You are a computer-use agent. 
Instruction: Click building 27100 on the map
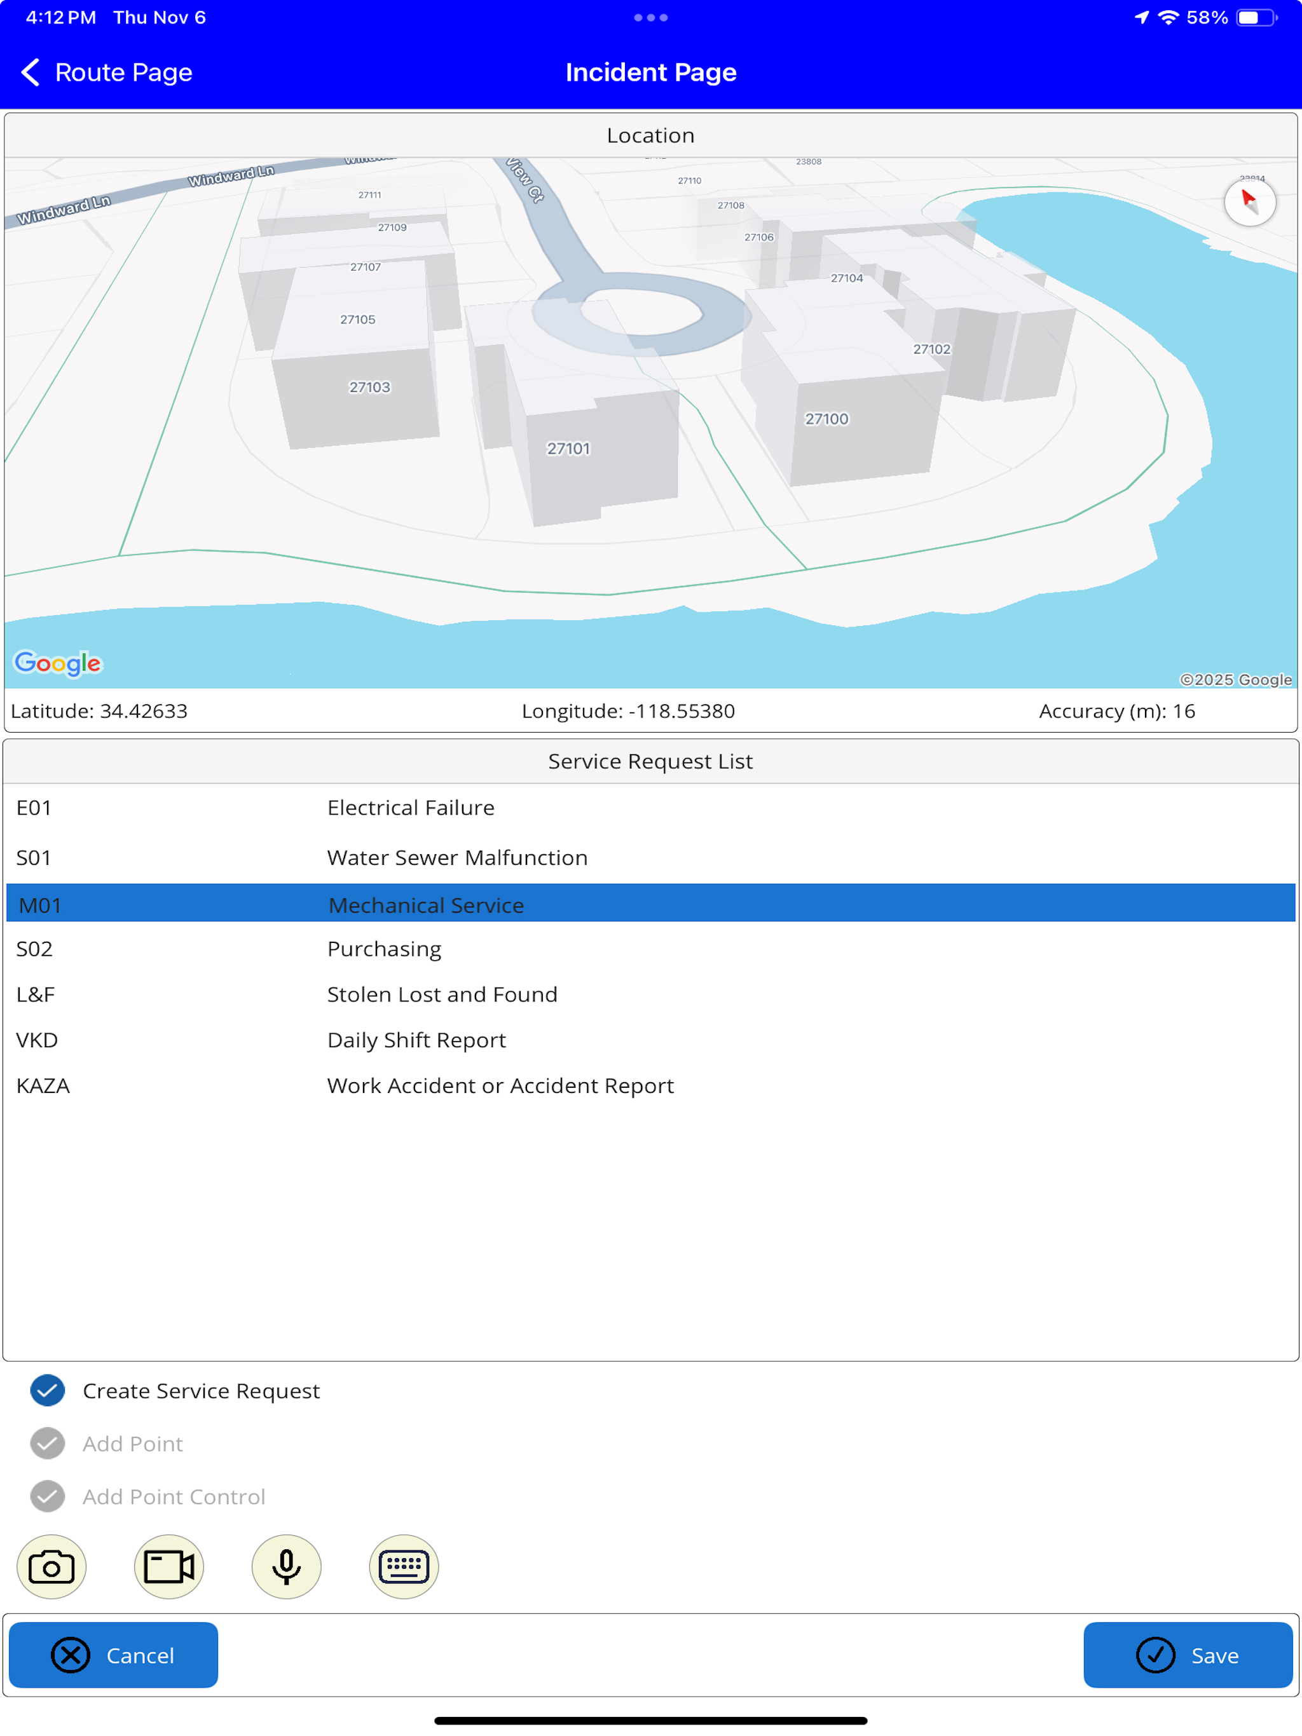[x=826, y=418]
